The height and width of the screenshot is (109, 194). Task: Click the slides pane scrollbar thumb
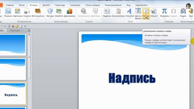[29, 57]
